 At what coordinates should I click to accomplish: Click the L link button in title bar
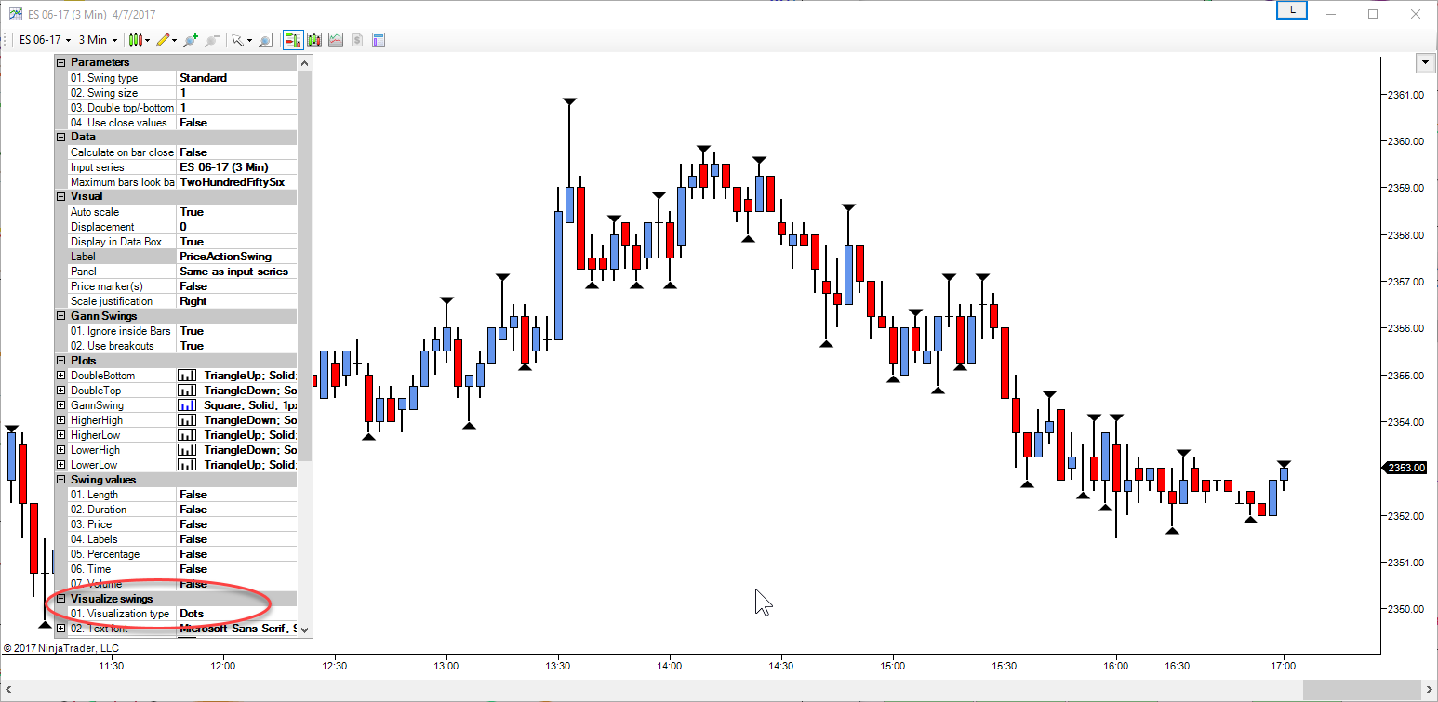click(1292, 10)
